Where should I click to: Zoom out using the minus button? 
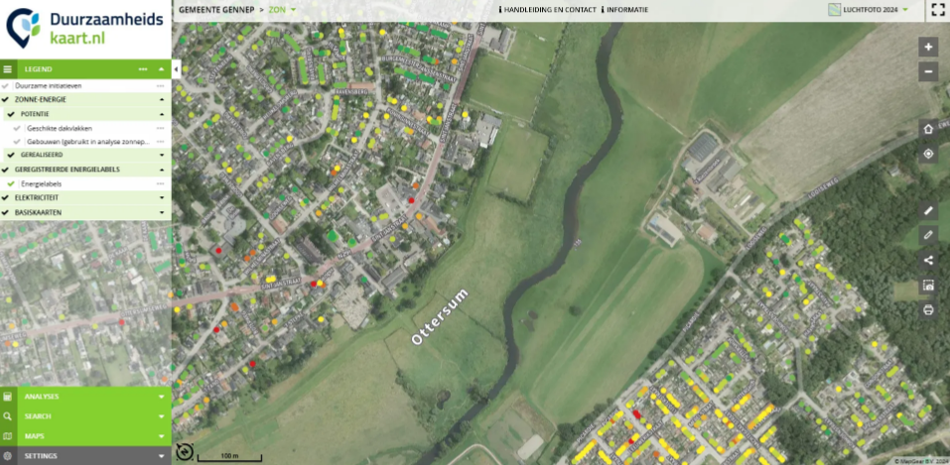(x=928, y=71)
